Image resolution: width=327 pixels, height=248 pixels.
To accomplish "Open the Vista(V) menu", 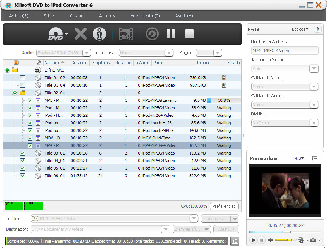I will 77,16.
